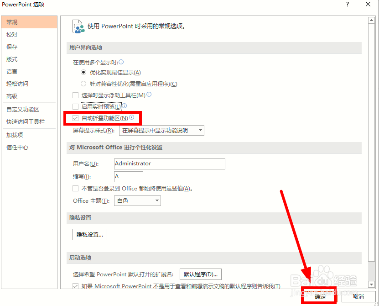Select optimize for best appearance radio button

point(83,72)
